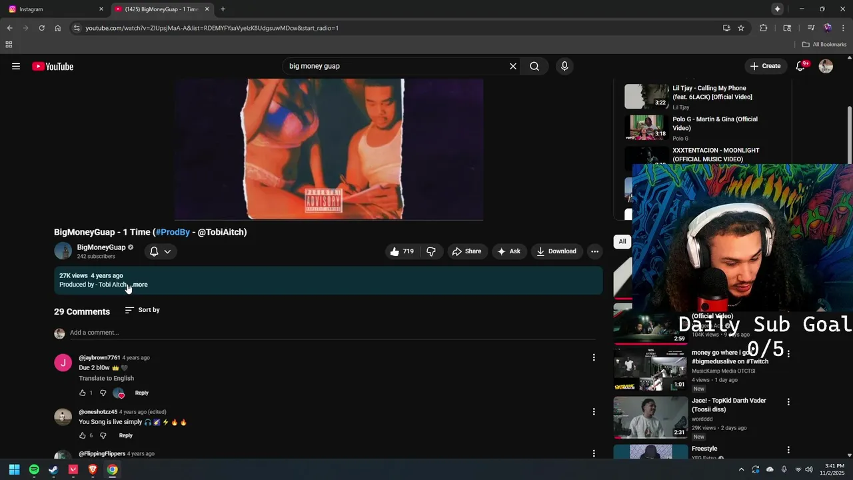Screen dimensions: 853x480
Task: Open the apps grid in bookmarks bar
Action: [9, 45]
